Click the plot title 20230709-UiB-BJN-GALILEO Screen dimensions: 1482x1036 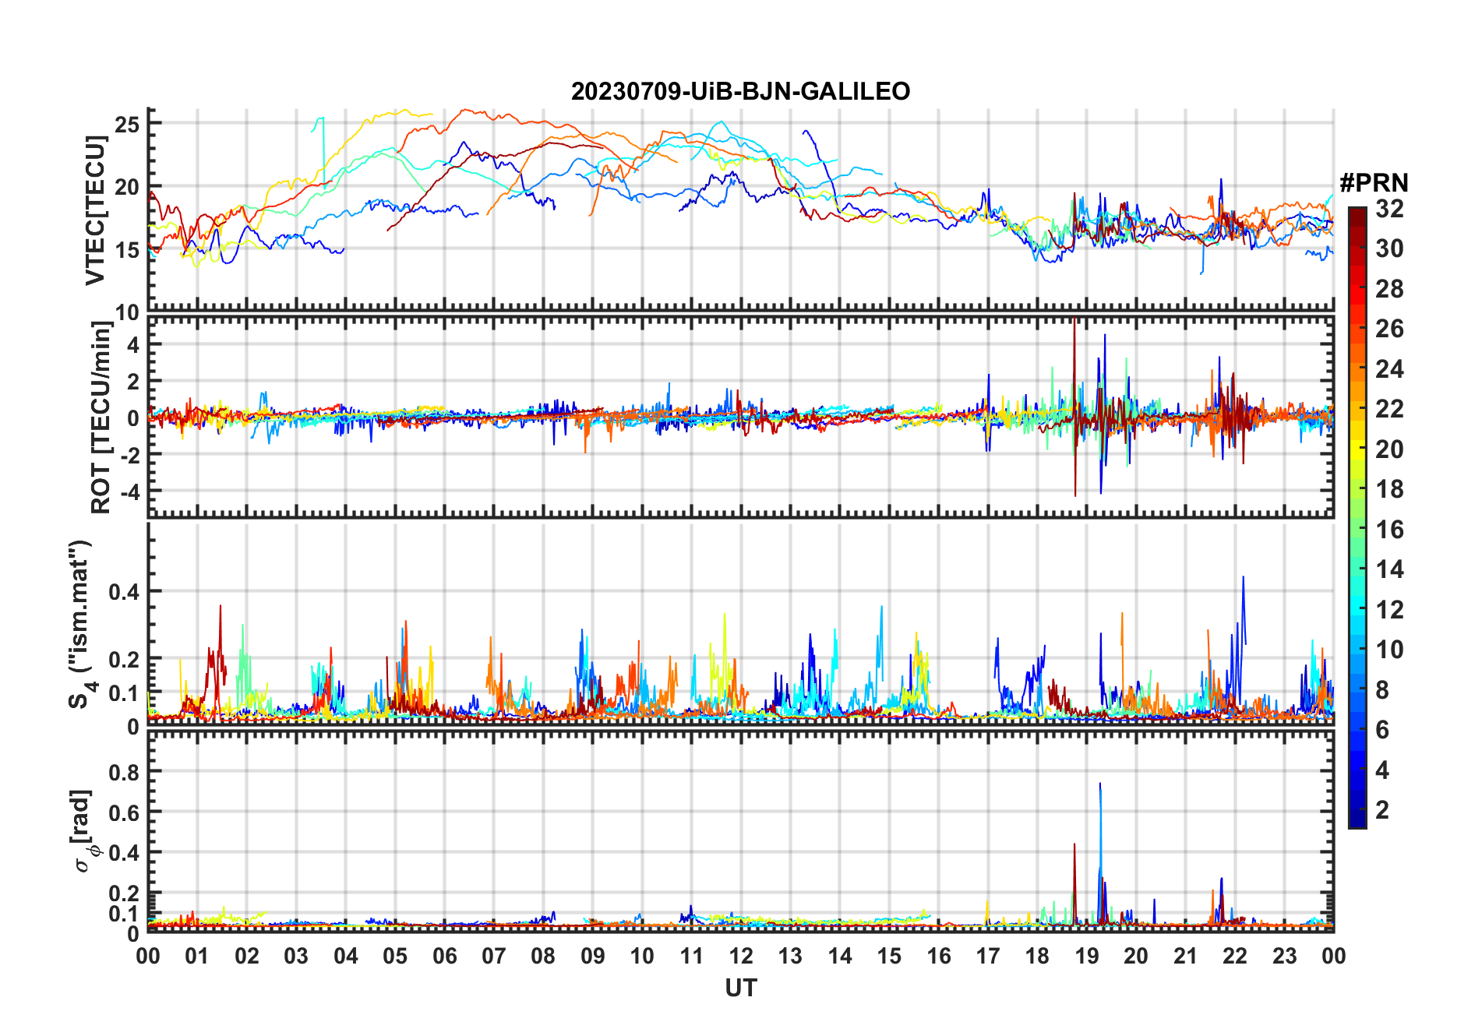(x=740, y=91)
